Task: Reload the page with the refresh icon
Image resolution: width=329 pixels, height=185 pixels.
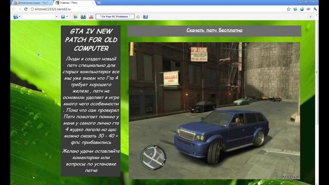Action: (26, 9)
